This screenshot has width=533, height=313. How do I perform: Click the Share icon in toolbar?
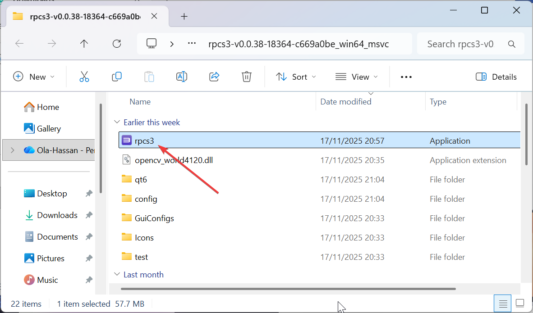[214, 77]
